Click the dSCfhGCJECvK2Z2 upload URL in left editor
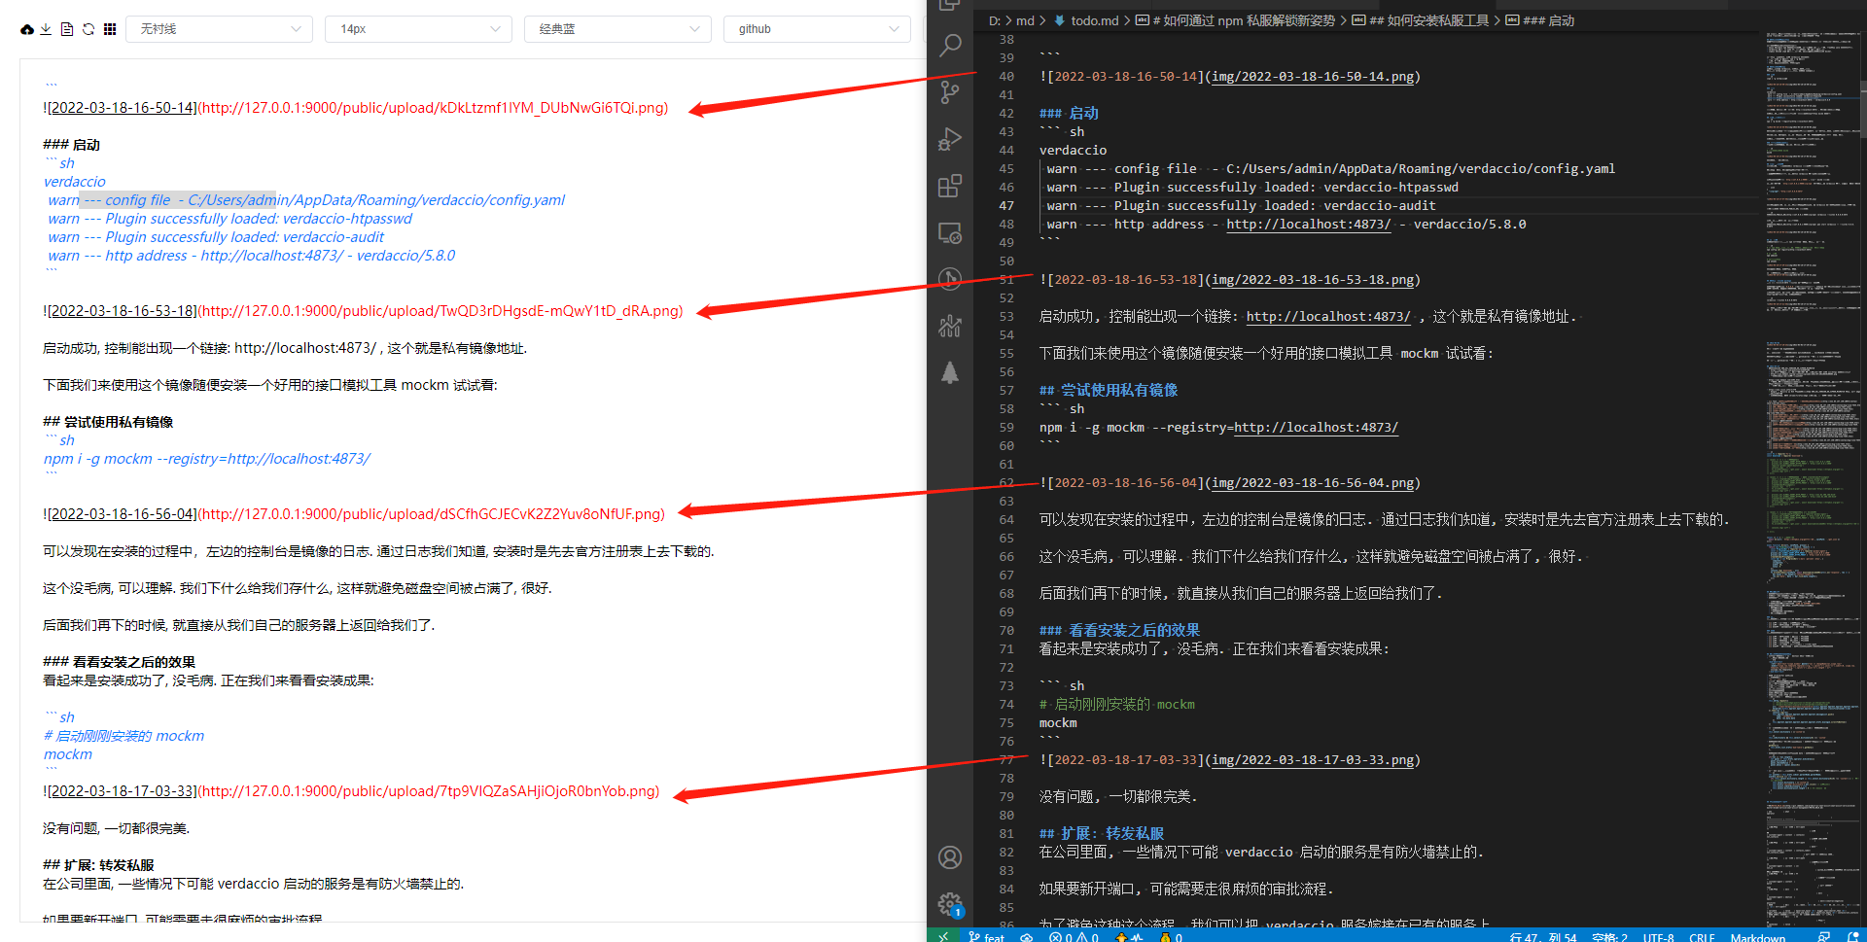The width and height of the screenshot is (1867, 942). 432,514
